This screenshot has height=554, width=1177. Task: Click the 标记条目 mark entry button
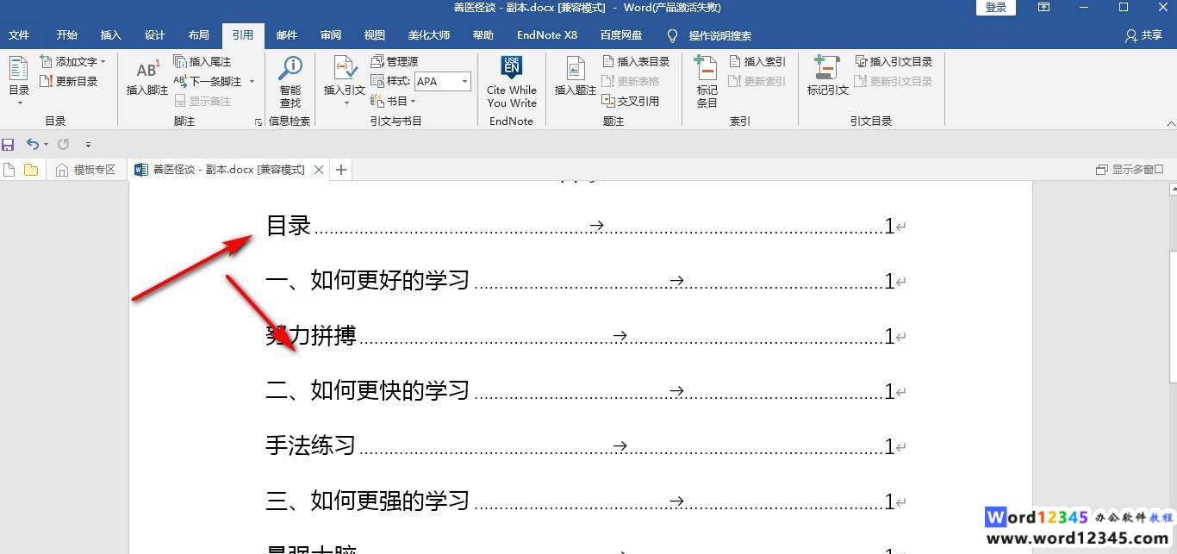(707, 82)
